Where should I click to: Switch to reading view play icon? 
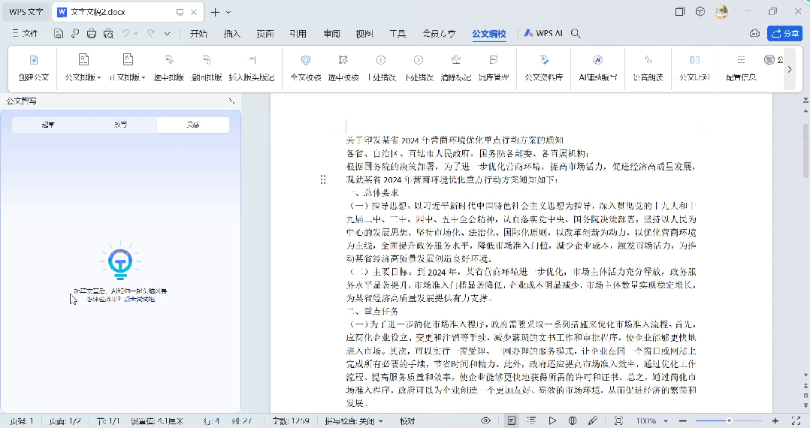(x=552, y=420)
